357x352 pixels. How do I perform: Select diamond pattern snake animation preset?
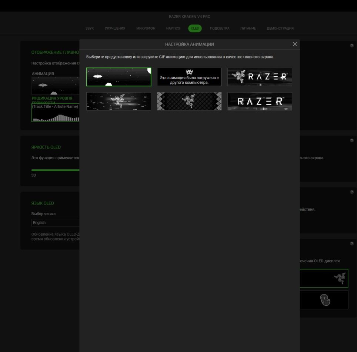pyautogui.click(x=189, y=101)
